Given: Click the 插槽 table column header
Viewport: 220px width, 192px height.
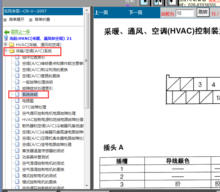Looking at the screenshot, I should tap(122, 161).
